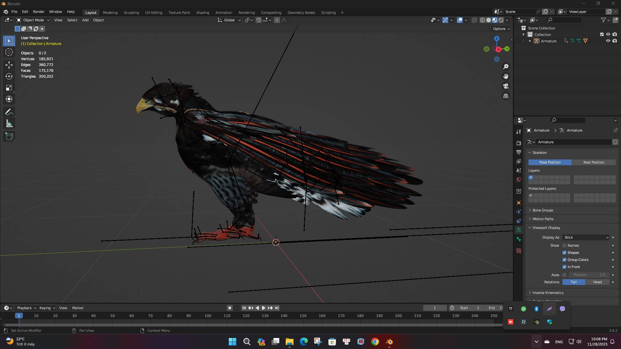This screenshot has height=349, width=621.
Task: Disable the In Front checkbox
Action: (x=564, y=267)
